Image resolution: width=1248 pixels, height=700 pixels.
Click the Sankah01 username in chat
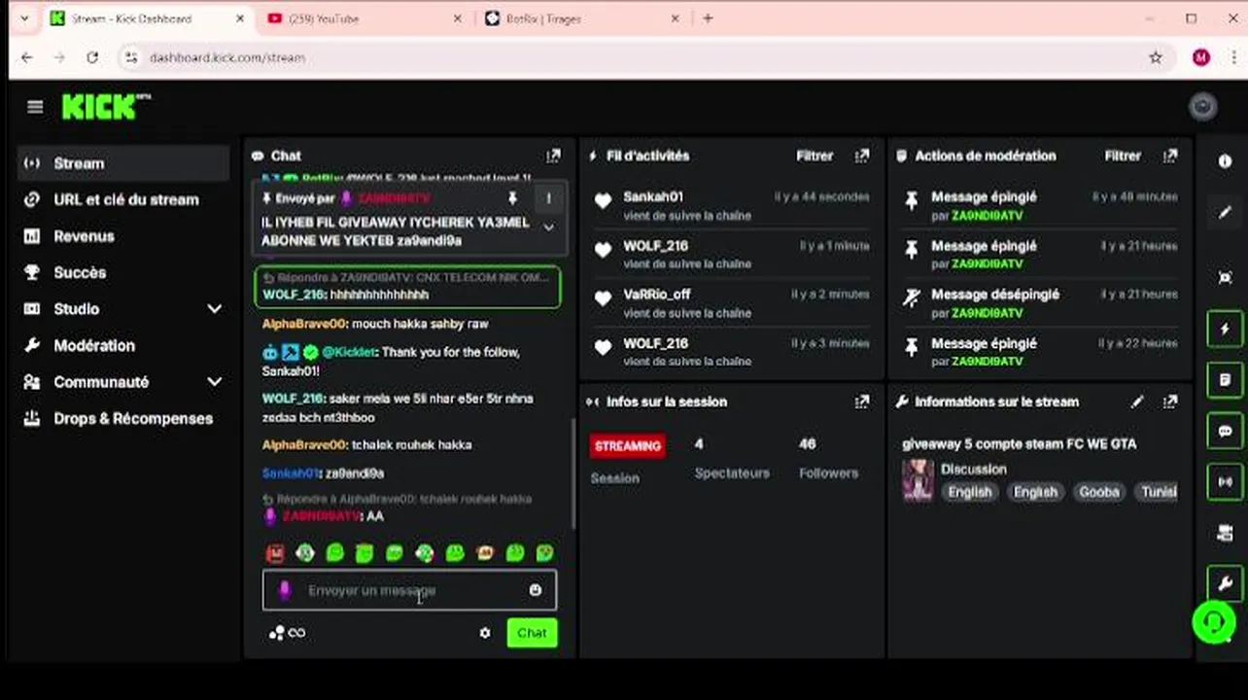(291, 473)
